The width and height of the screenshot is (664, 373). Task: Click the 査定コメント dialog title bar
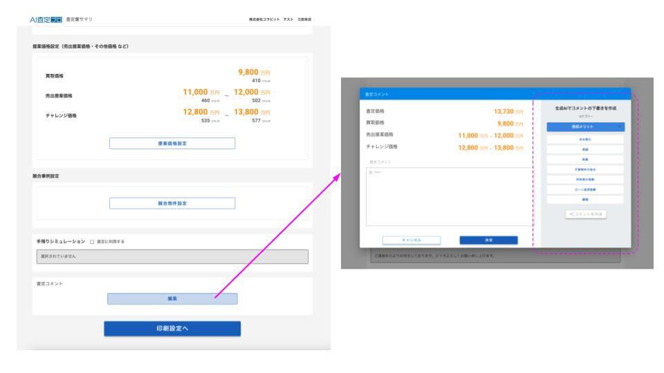449,94
